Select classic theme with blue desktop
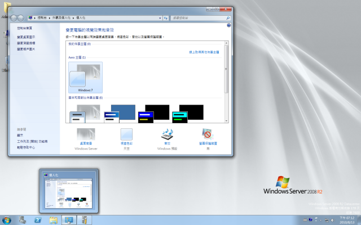 coord(120,114)
